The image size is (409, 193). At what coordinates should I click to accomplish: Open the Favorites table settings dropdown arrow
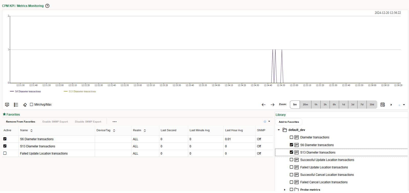click(269, 121)
